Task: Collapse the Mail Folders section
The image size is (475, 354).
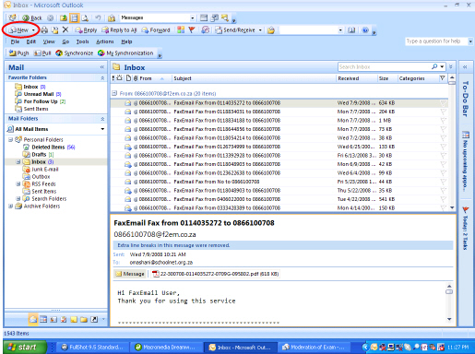Action: click(x=102, y=119)
